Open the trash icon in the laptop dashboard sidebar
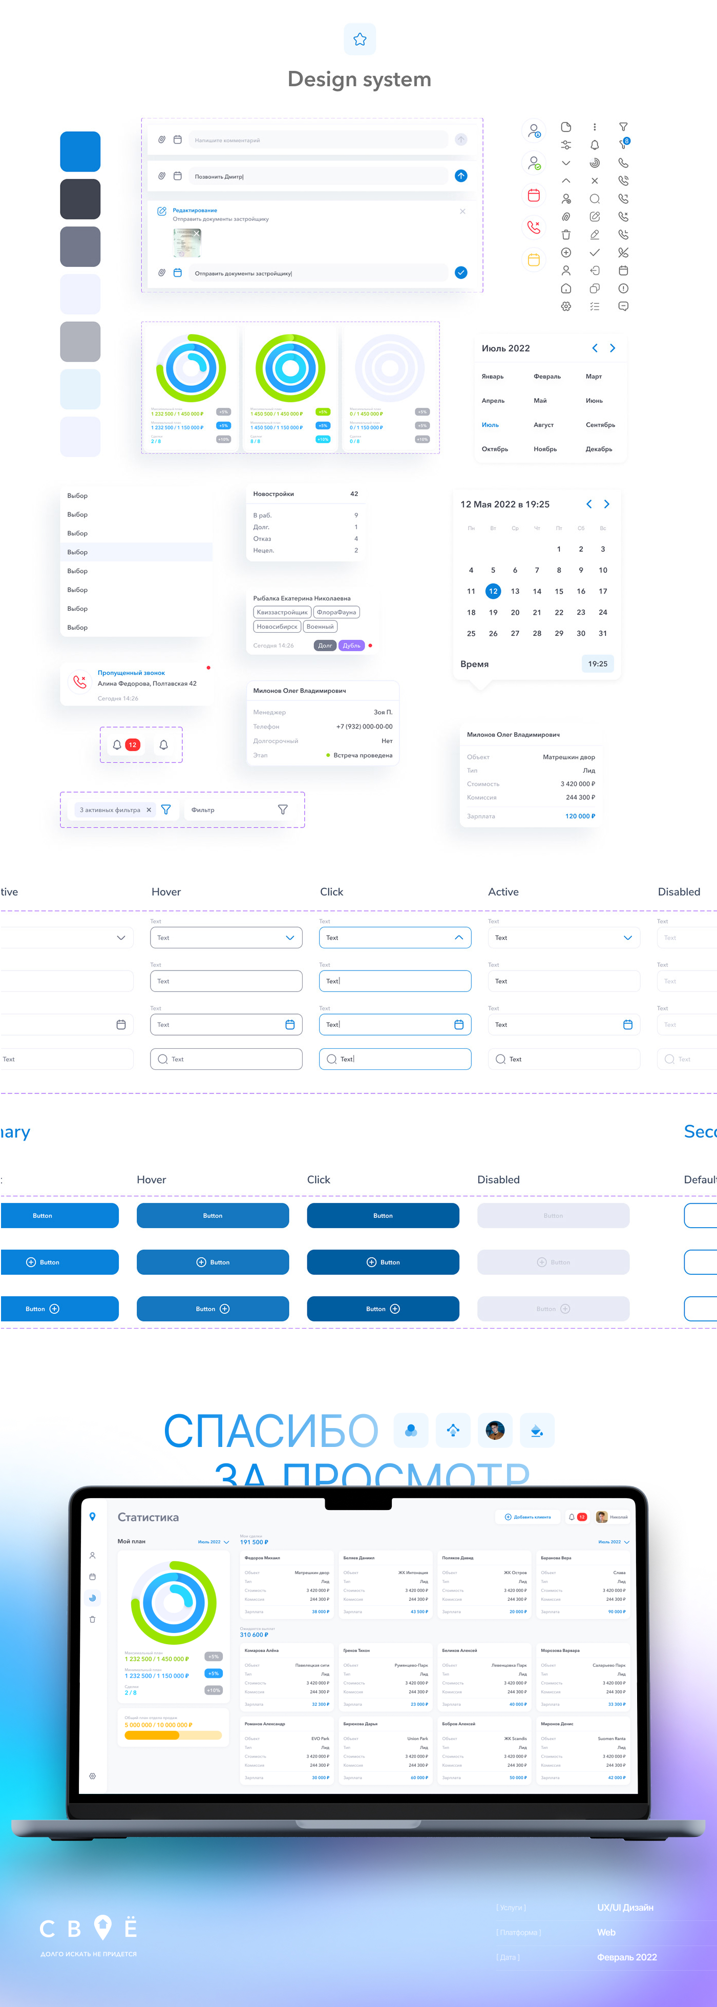The width and height of the screenshot is (717, 2007). click(x=93, y=1619)
